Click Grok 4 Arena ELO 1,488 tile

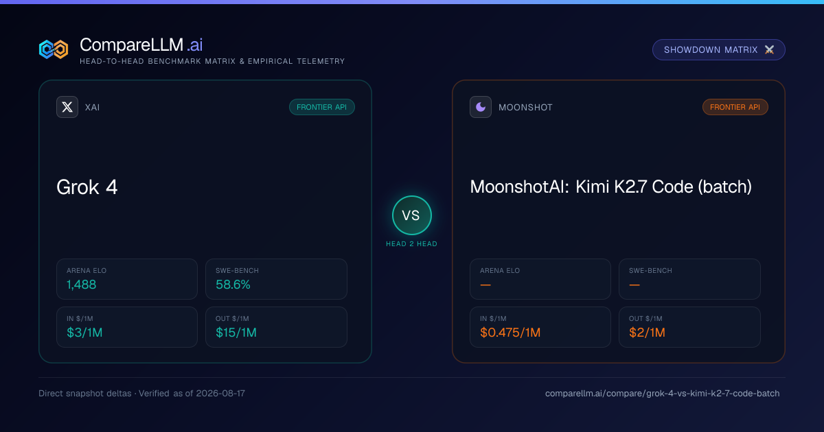[x=127, y=279]
